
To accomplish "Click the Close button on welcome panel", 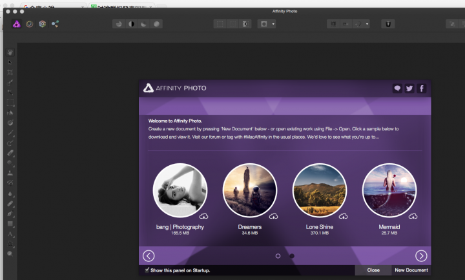I will point(373,270).
